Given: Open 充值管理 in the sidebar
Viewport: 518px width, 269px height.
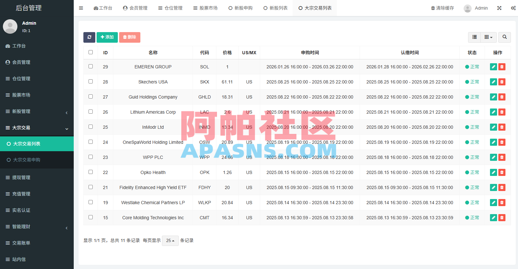Looking at the screenshot, I should 37,194.
